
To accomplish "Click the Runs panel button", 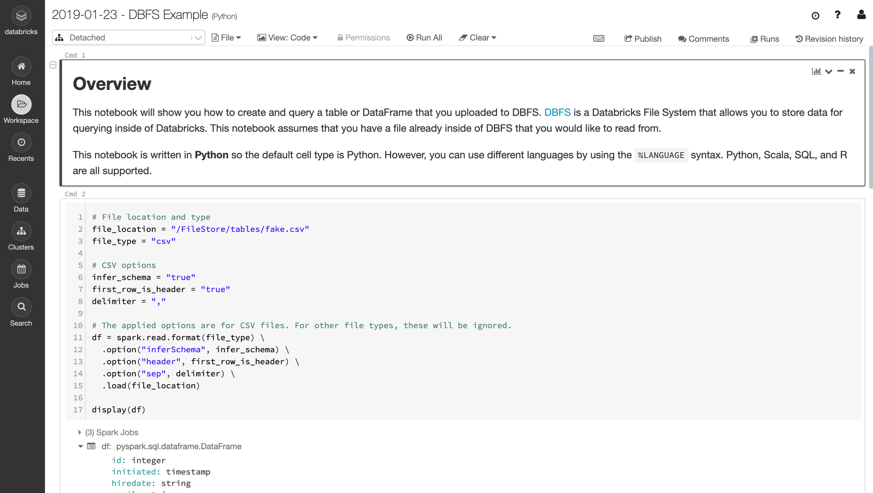I will pyautogui.click(x=765, y=38).
